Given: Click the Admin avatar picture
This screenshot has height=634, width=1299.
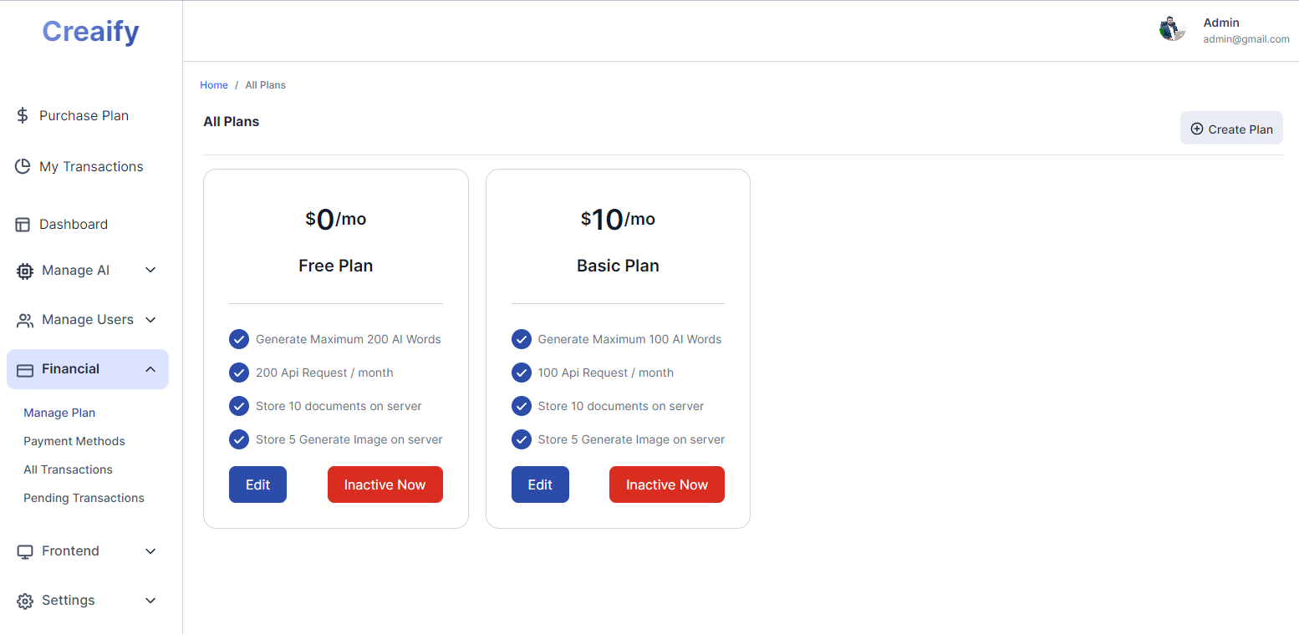Looking at the screenshot, I should click(x=1172, y=29).
